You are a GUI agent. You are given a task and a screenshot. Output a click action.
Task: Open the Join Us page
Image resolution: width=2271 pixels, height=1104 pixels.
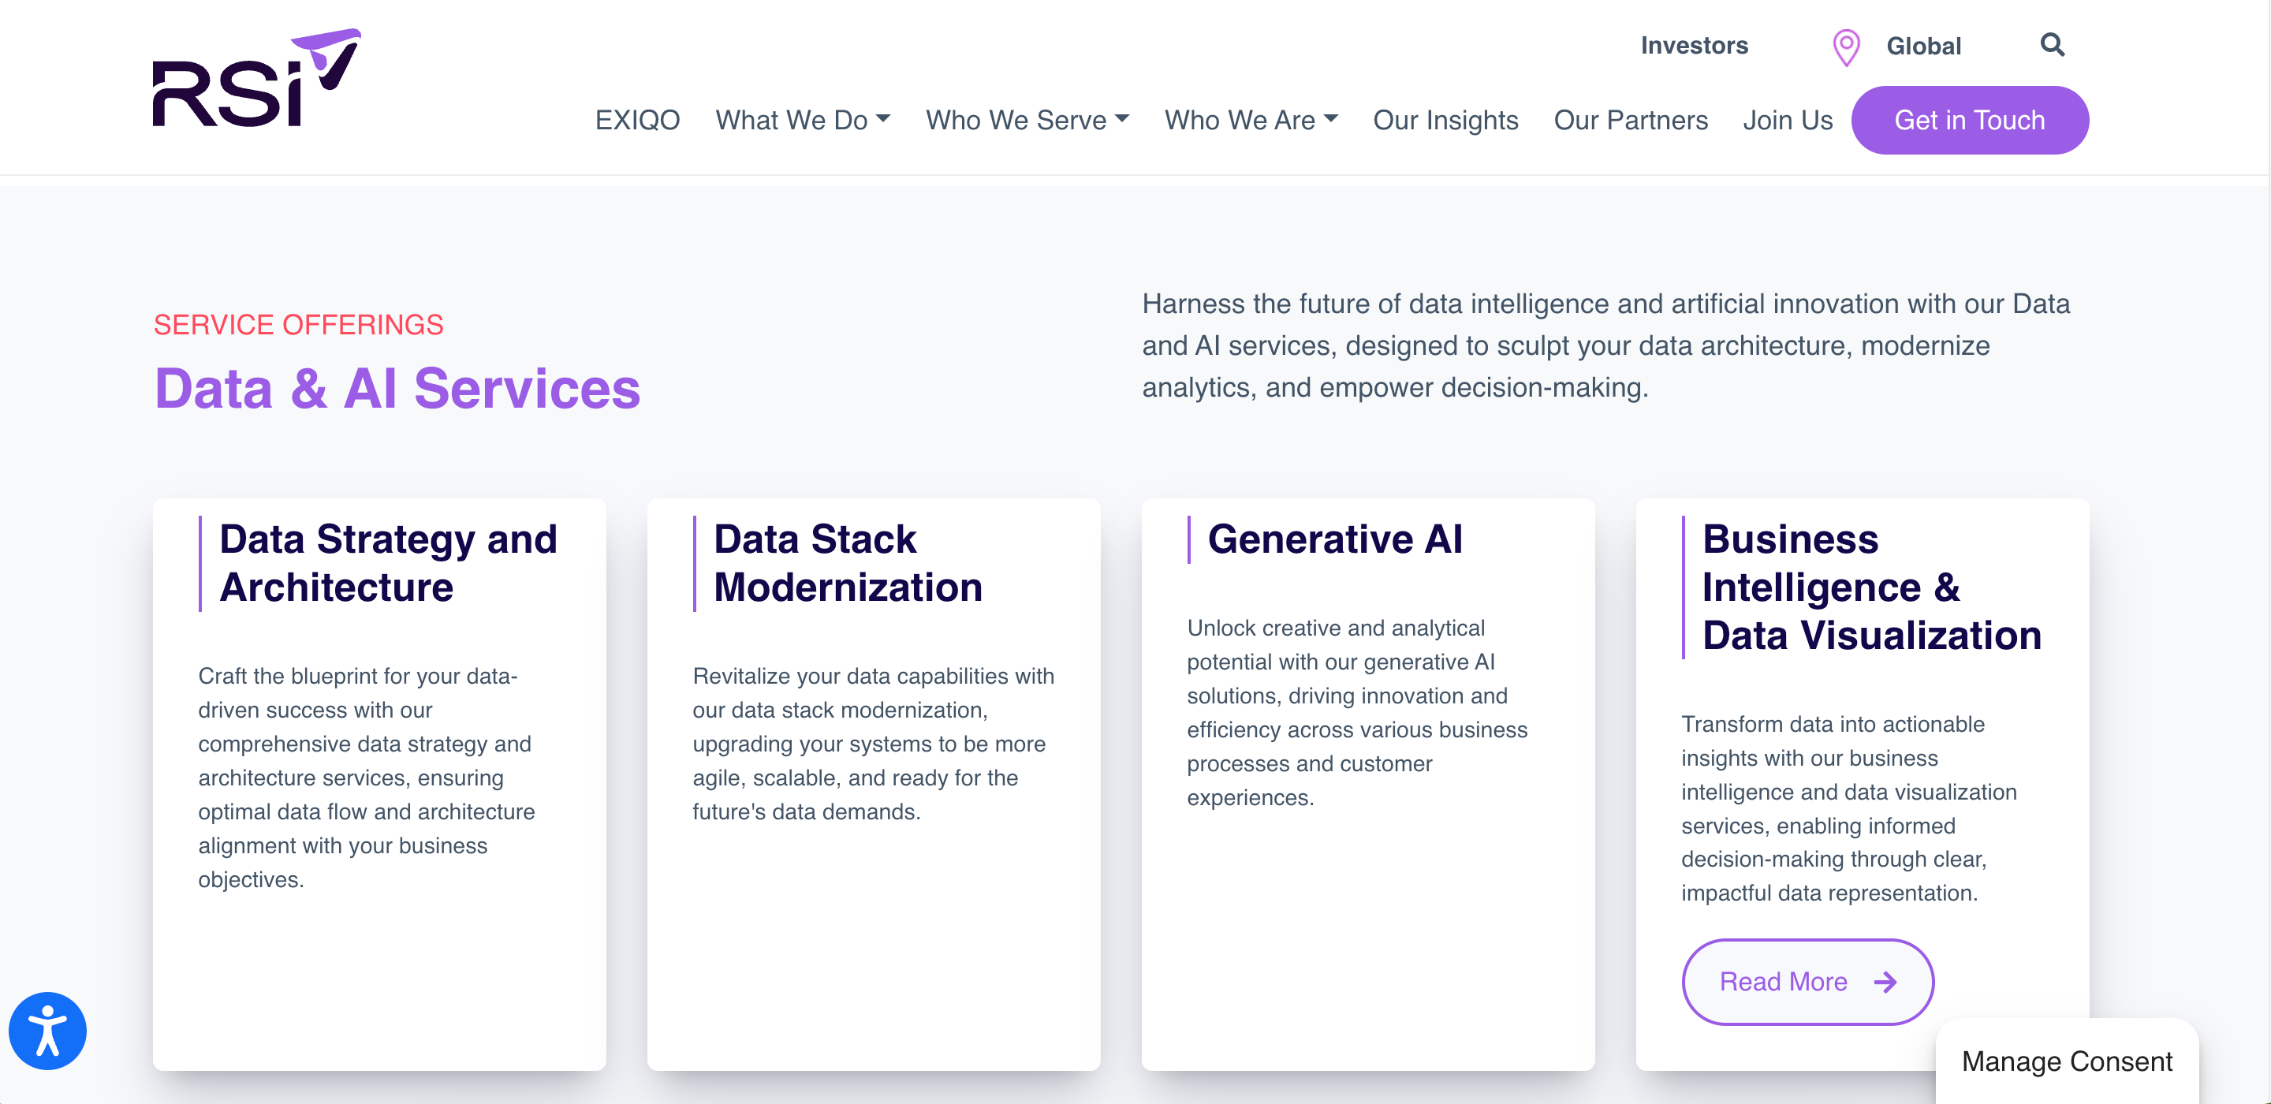click(x=1788, y=120)
